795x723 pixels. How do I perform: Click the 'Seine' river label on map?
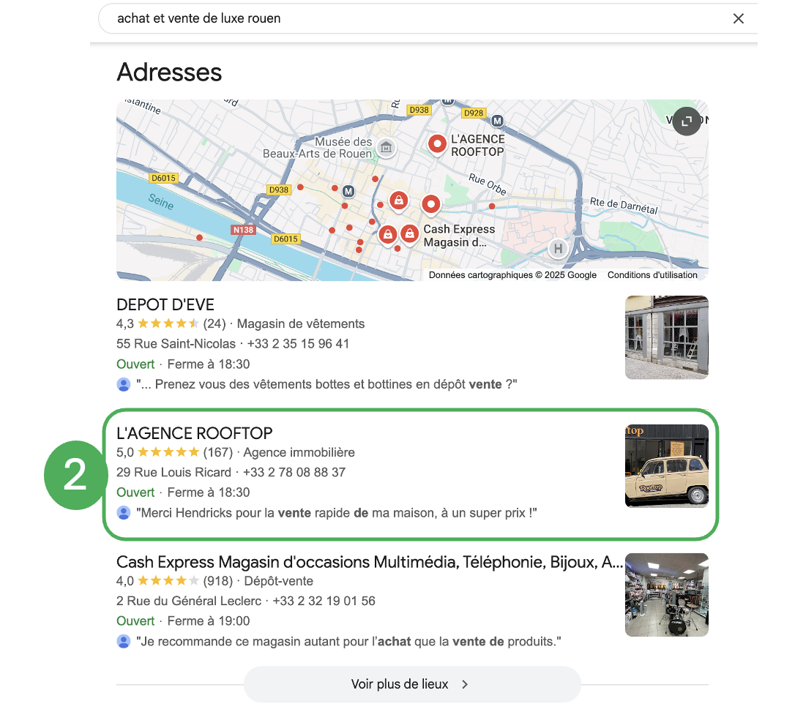[x=161, y=202]
